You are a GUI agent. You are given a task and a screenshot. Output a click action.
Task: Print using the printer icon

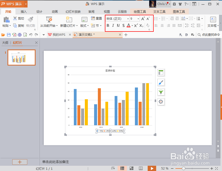pyautogui.click(x=20, y=35)
